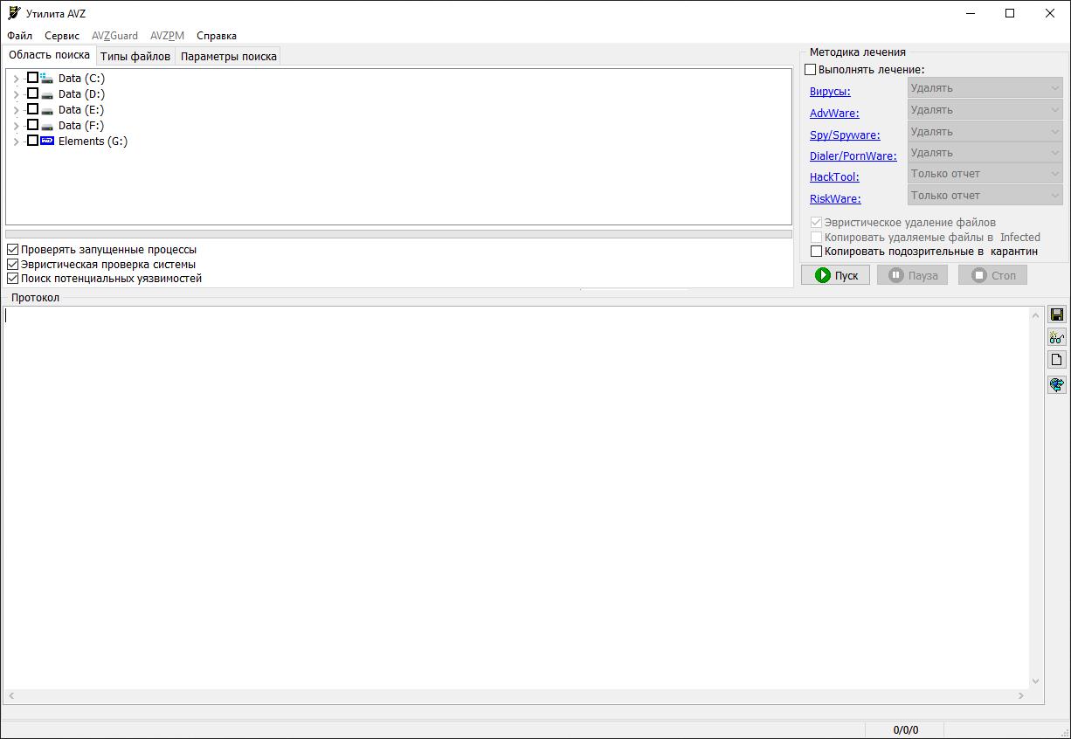Click the save protocol floppy disk icon
The height and width of the screenshot is (739, 1071).
[1056, 314]
